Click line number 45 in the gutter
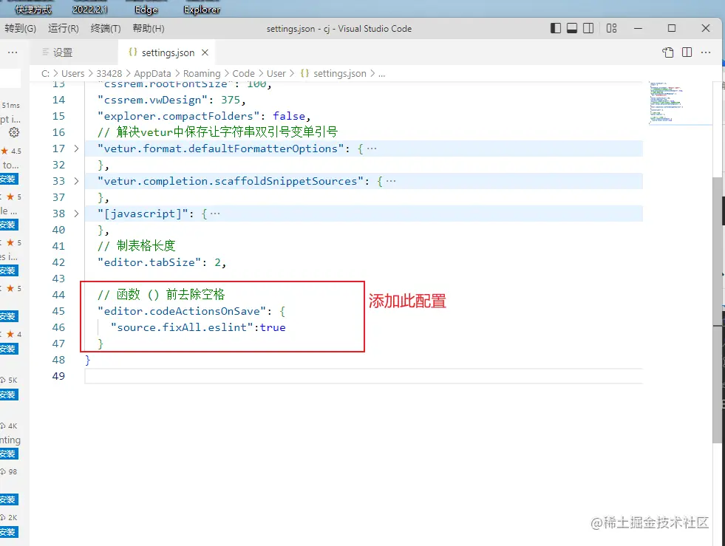 pos(58,311)
